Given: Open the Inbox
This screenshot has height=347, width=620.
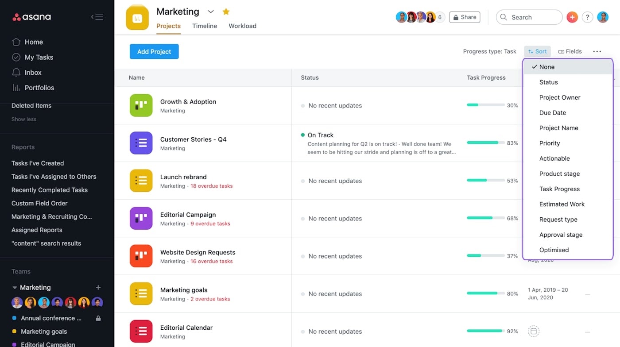Looking at the screenshot, I should coord(33,73).
